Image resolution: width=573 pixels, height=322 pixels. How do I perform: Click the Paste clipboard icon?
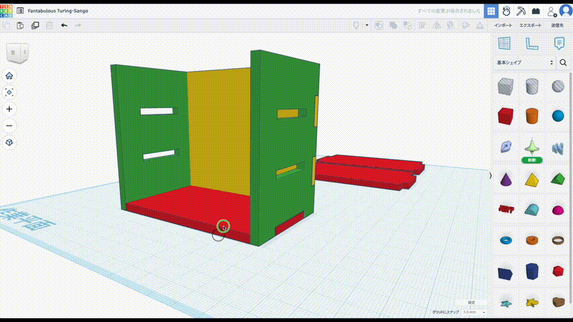(x=21, y=25)
